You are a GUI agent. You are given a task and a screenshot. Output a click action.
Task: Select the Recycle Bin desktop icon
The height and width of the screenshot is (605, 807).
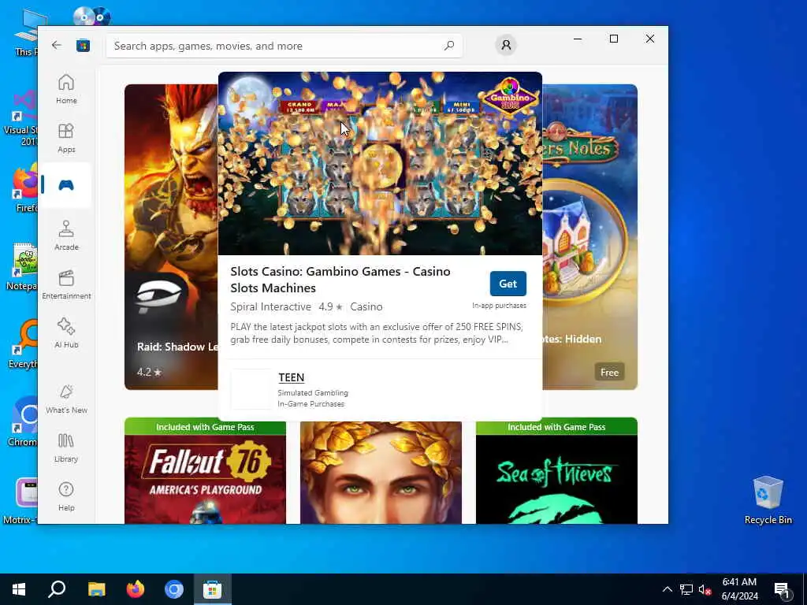click(768, 500)
